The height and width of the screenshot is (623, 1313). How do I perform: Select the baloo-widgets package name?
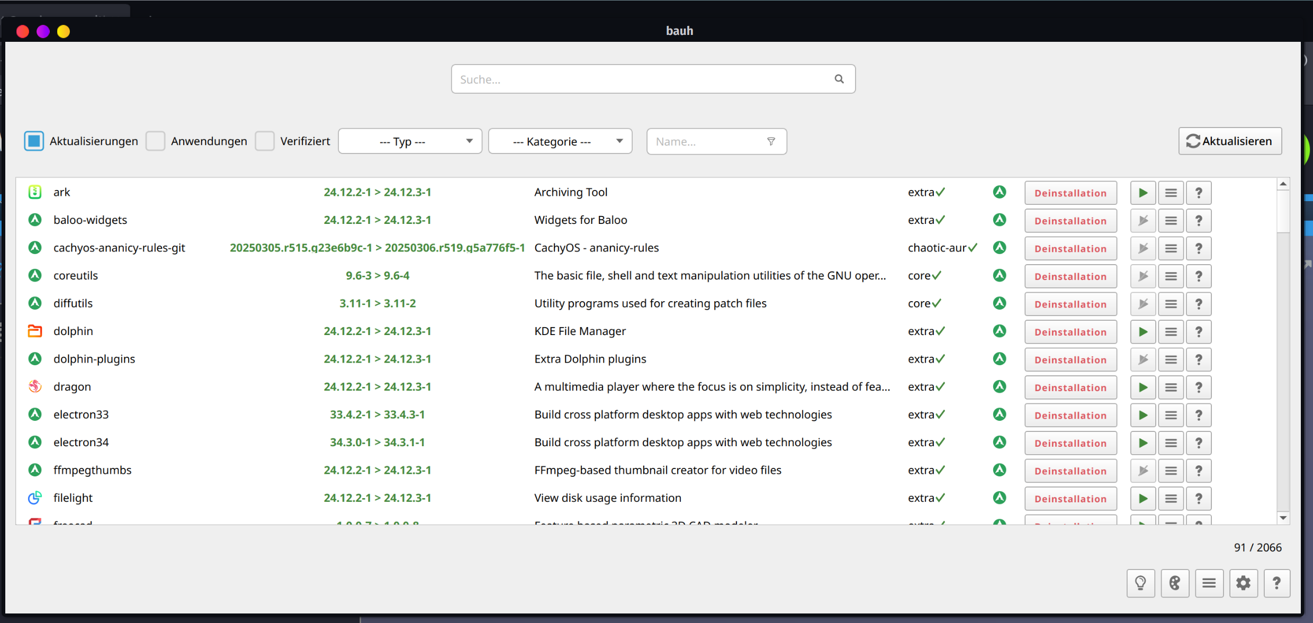91,220
